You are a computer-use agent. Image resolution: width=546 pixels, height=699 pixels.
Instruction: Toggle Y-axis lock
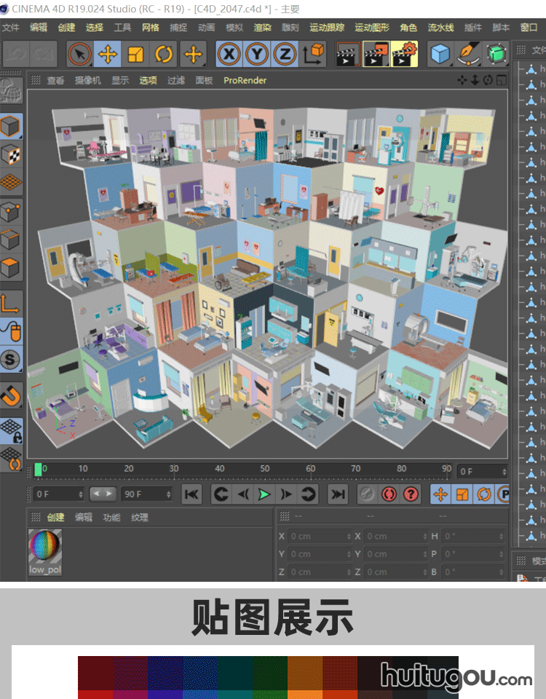click(x=257, y=54)
